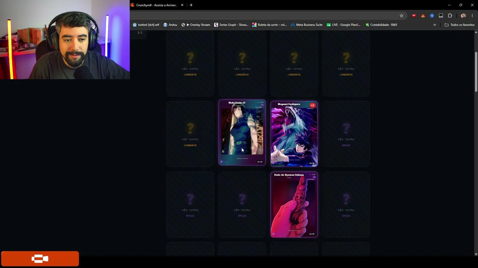This screenshot has width=478, height=268.
Task: Open the Chrome three-dot menu
Action: click(x=472, y=16)
